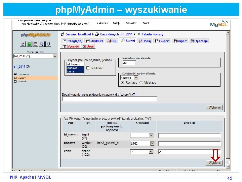The image size is (242, 182).
Task: Click the rekordów na stronie input field
Action: click(129, 63)
